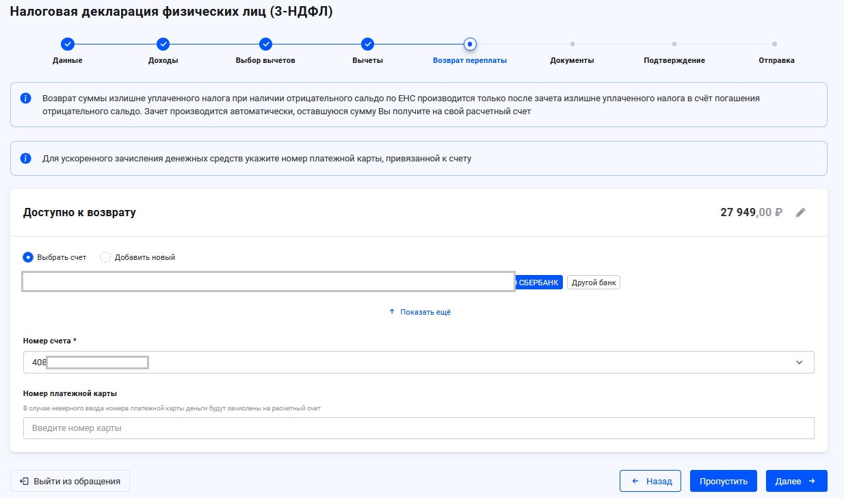Open the "Номер счета" dropdown arrow
The height and width of the screenshot is (498, 844).
tap(799, 363)
